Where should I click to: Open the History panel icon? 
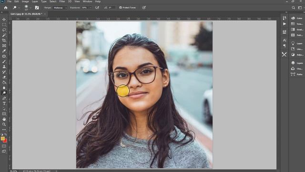coord(285,18)
